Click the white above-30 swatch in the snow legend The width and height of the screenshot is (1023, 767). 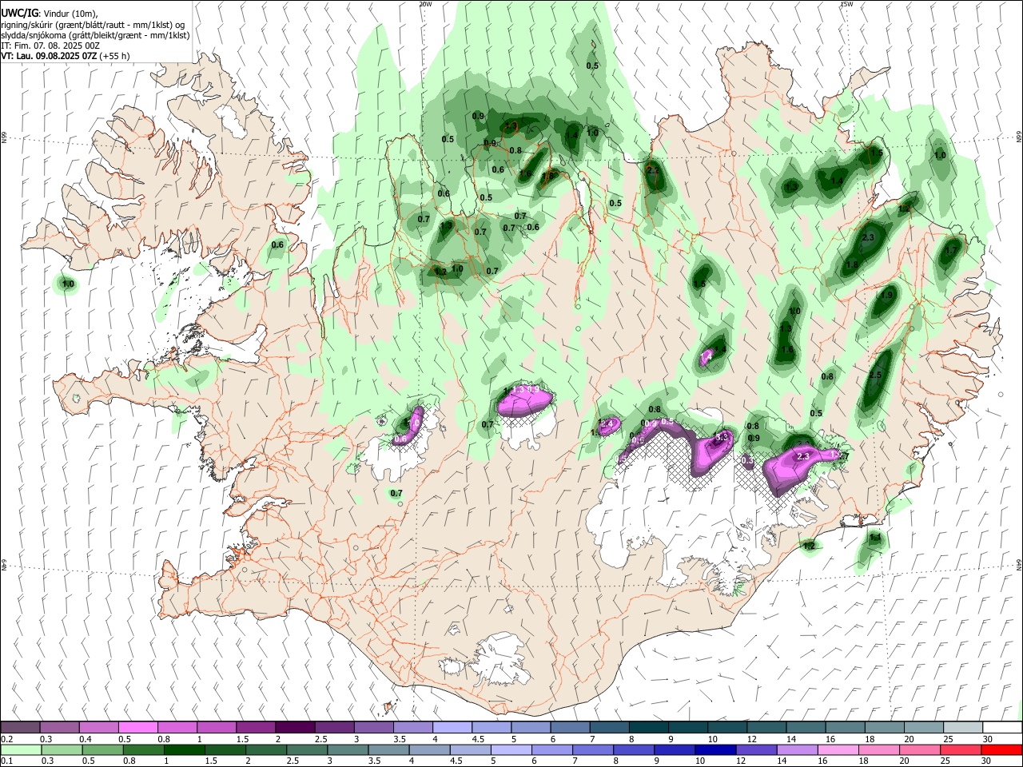tap(1003, 727)
